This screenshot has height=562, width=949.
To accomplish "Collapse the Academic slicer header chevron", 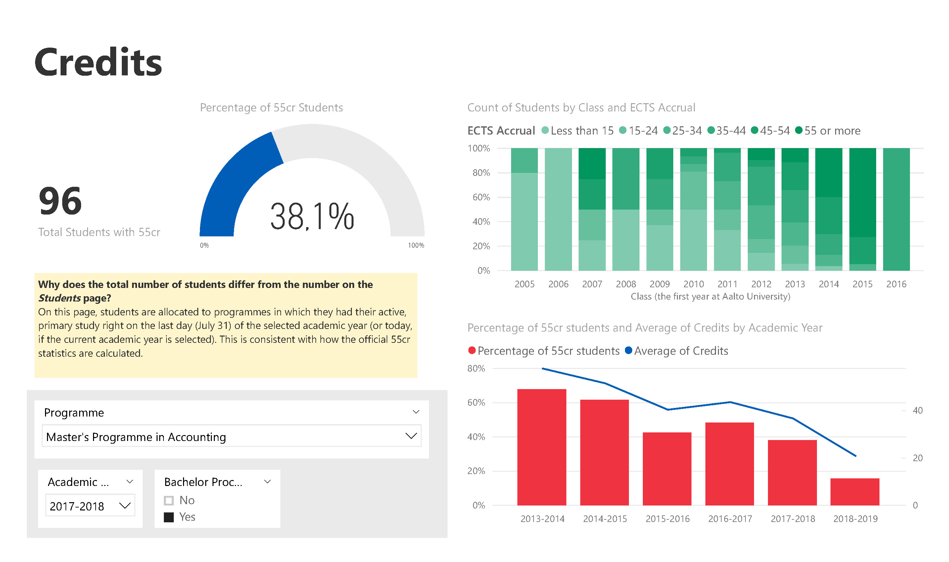I will [130, 482].
